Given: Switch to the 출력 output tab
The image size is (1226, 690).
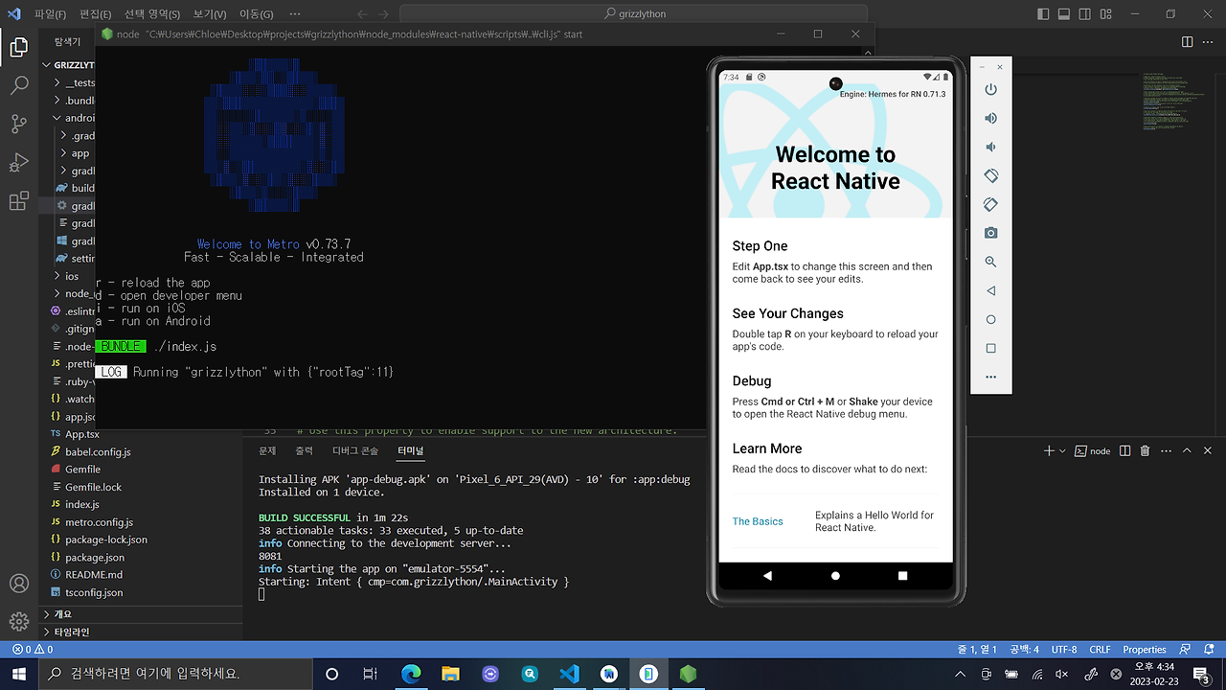Looking at the screenshot, I should pyautogui.click(x=304, y=450).
